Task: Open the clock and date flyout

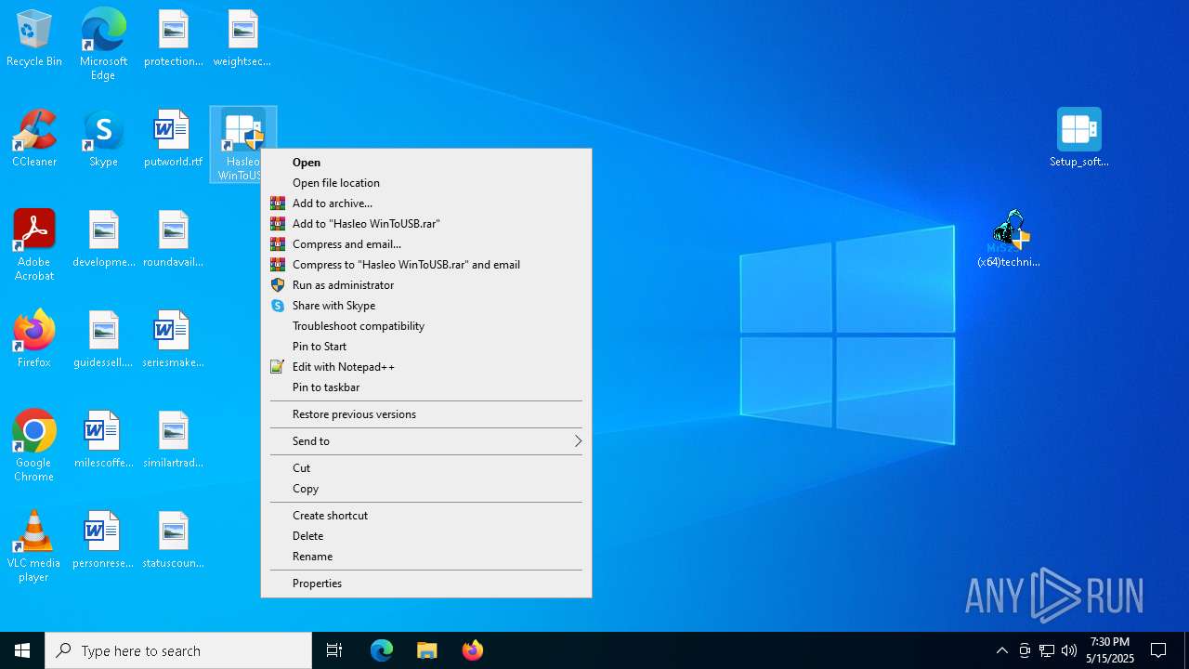Action: click(x=1110, y=650)
